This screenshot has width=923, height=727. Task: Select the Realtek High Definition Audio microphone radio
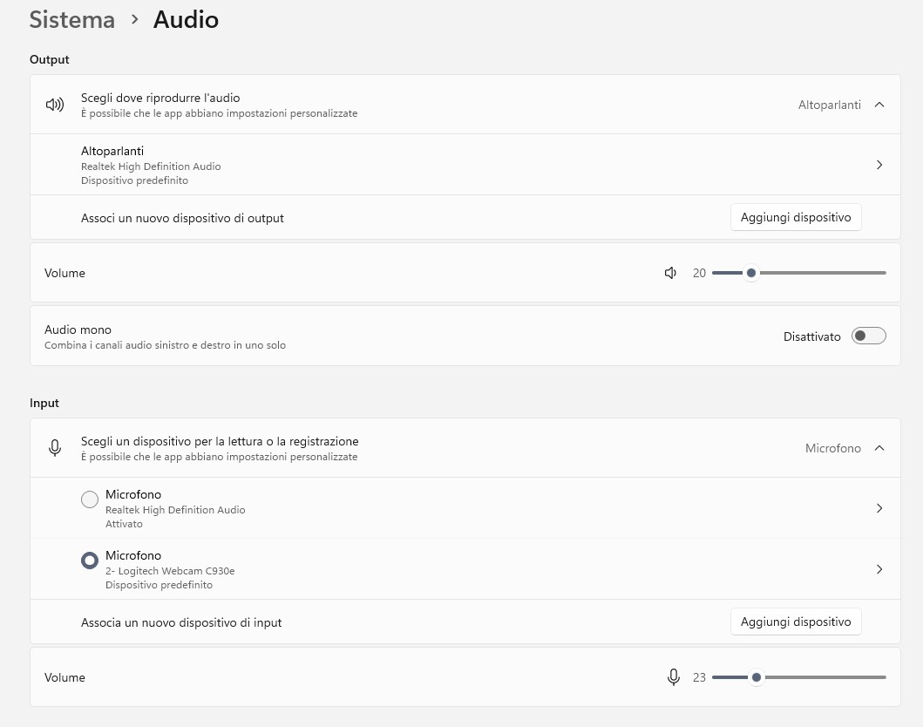point(90,499)
